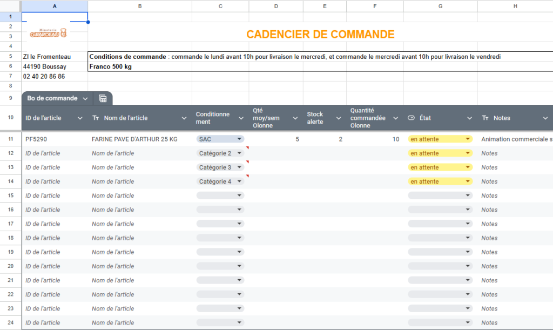Viewport: 553px width, 330px height.
Task: Click the table view grid icon beside Bo de commande
Action: (x=102, y=98)
